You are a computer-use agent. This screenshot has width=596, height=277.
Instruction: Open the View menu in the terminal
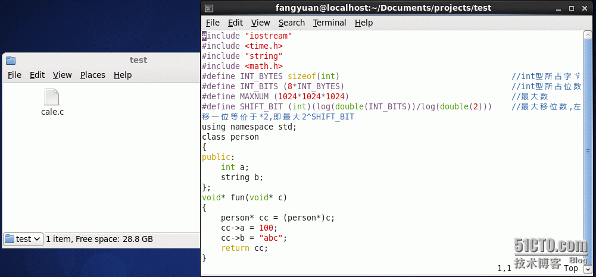click(x=260, y=23)
